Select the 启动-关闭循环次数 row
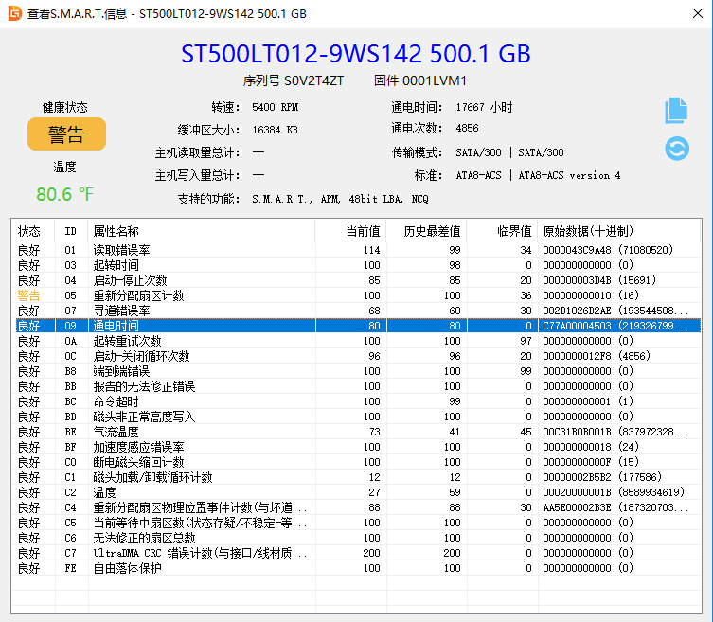 click(x=358, y=356)
